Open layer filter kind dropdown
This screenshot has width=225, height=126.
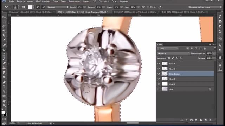click(168, 49)
